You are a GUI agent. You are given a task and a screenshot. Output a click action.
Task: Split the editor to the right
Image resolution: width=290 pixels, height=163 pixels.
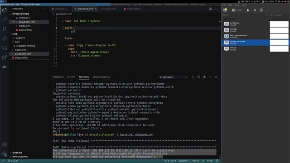coord(210,9)
